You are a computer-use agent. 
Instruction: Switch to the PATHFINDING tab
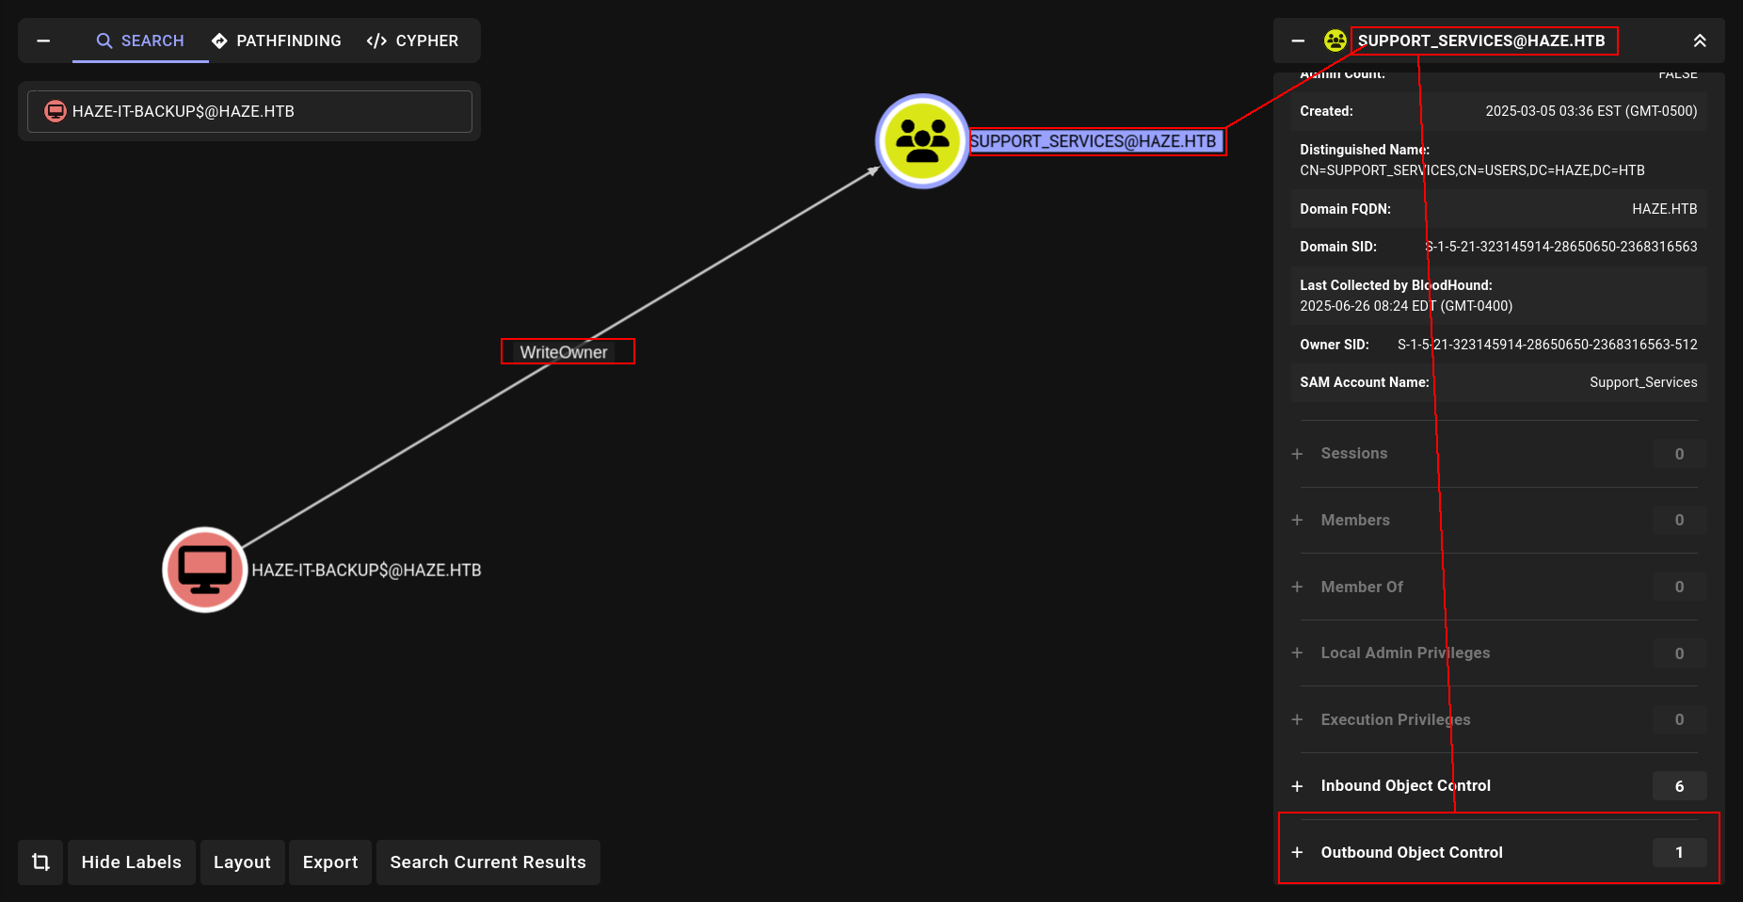point(277,40)
